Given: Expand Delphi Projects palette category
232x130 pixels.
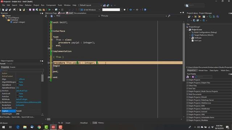Looking at the screenshot, I should tap(187, 80).
